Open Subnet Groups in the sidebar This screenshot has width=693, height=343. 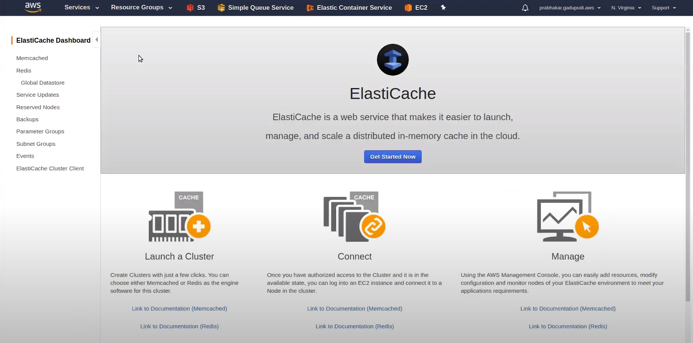pos(36,144)
